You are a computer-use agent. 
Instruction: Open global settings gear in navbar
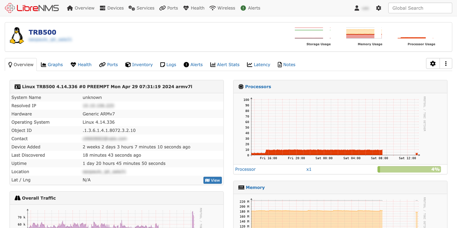tap(379, 8)
